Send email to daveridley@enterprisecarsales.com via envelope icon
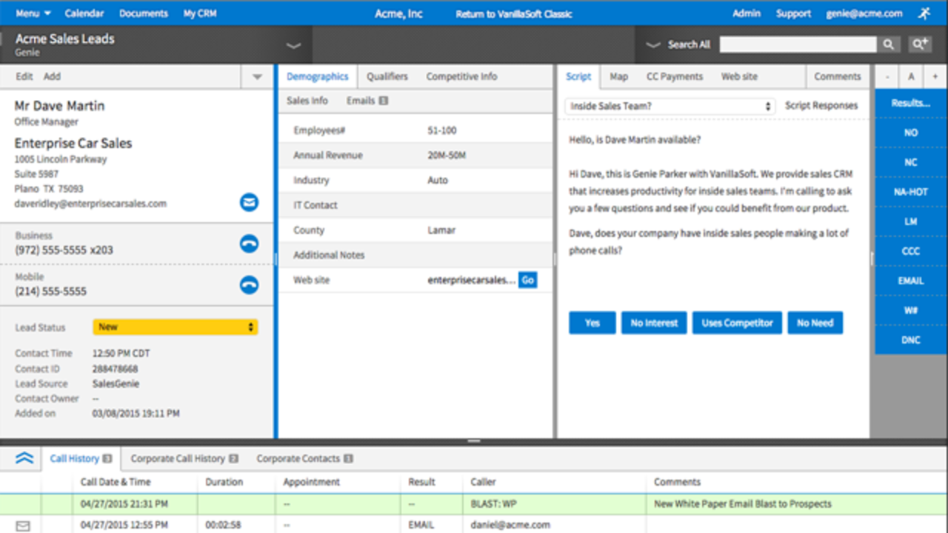This screenshot has height=533, width=948. [x=249, y=202]
